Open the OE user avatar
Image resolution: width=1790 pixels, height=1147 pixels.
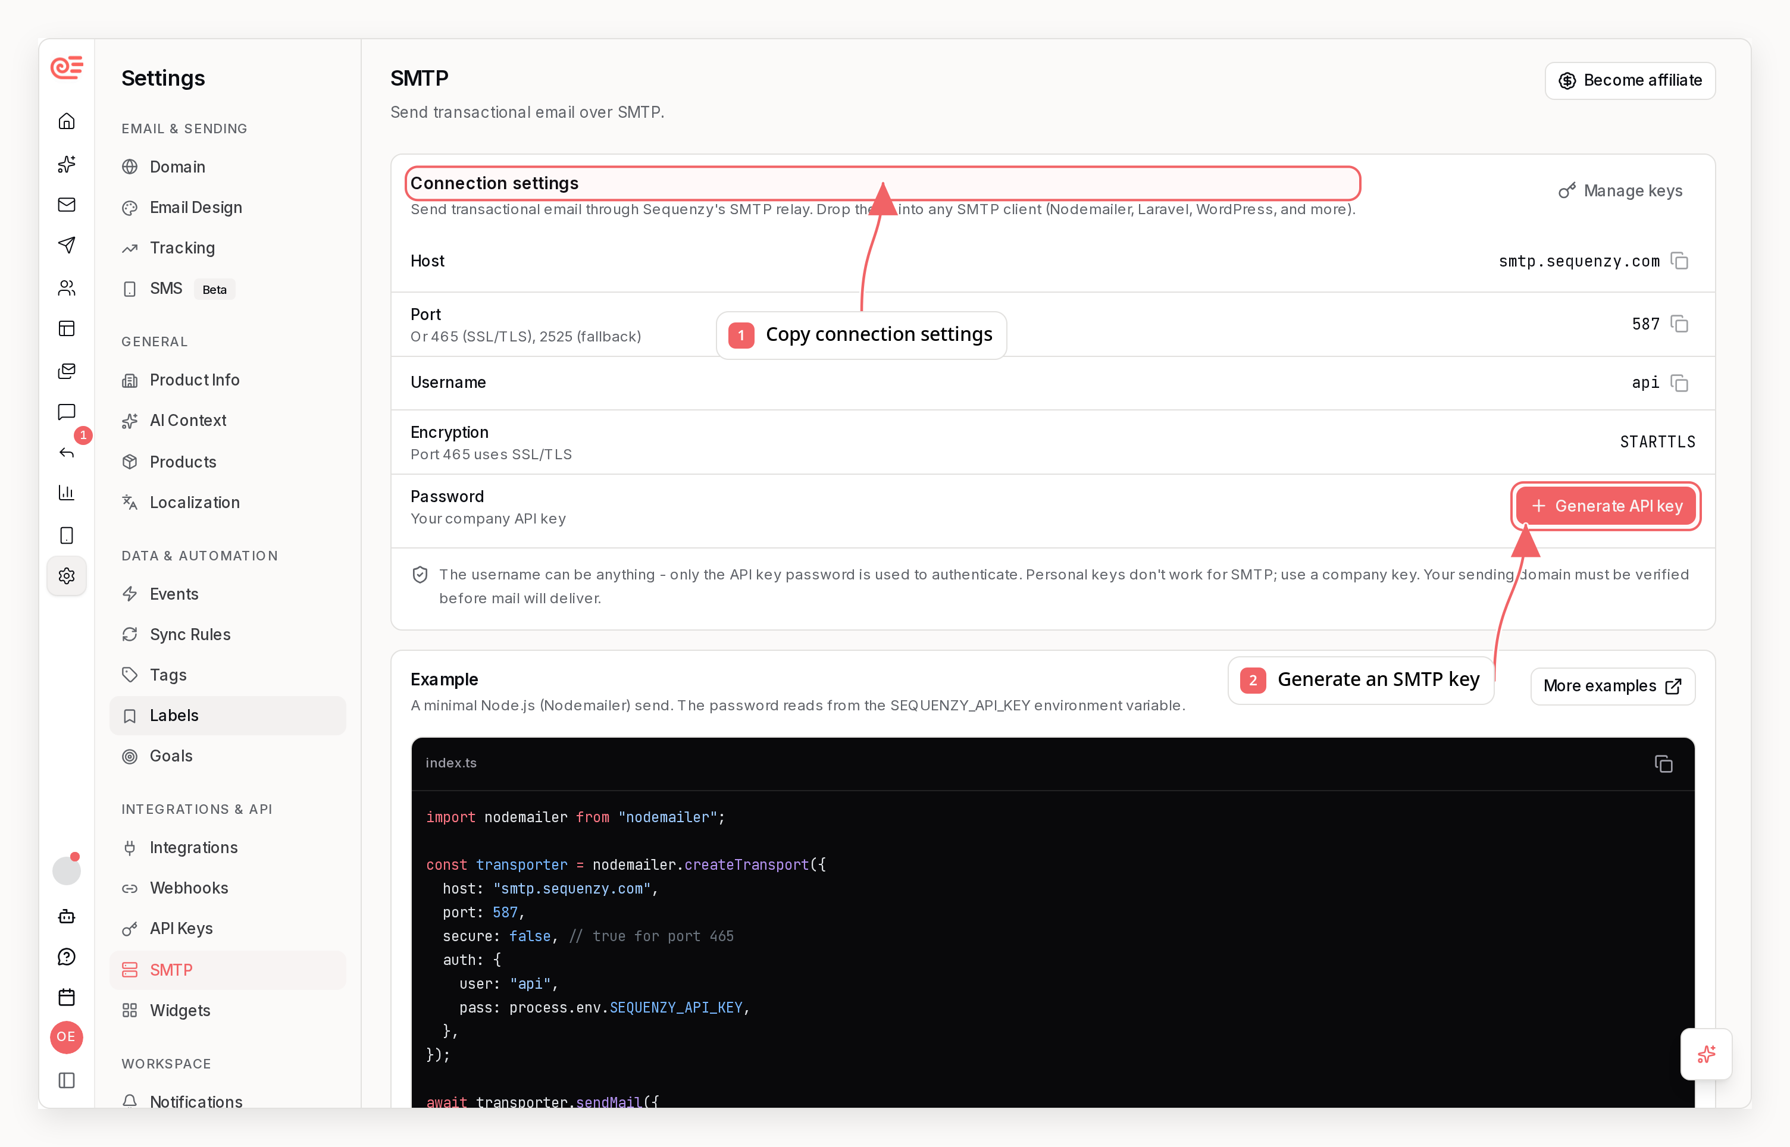coord(66,1037)
